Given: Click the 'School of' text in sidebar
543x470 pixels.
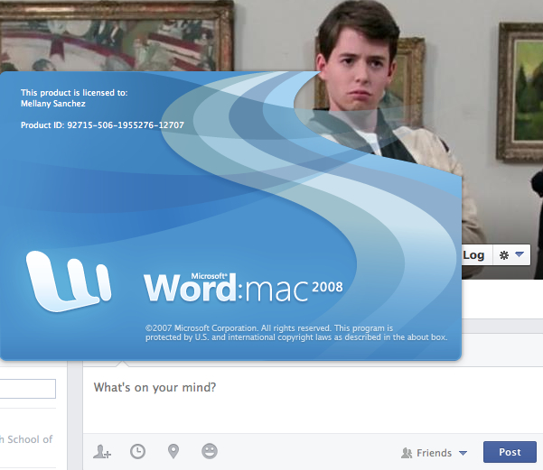Looking at the screenshot, I should coord(30,439).
